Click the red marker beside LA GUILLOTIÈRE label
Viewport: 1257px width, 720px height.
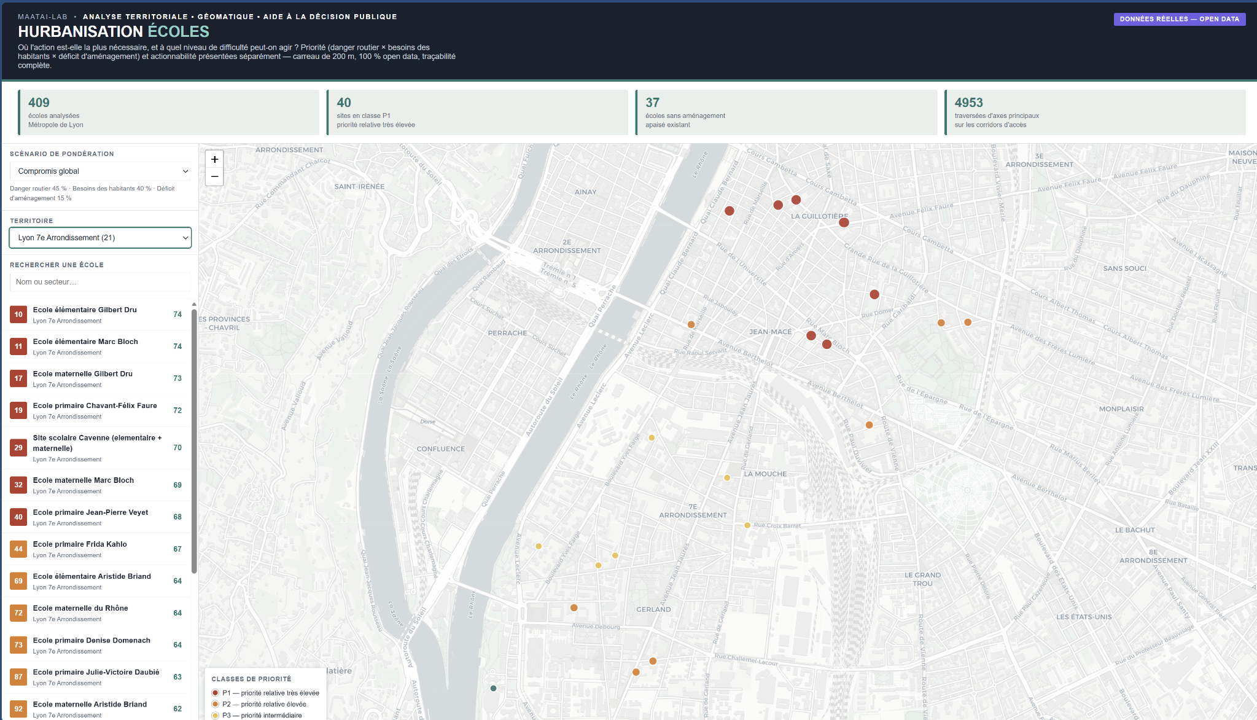[x=844, y=222]
